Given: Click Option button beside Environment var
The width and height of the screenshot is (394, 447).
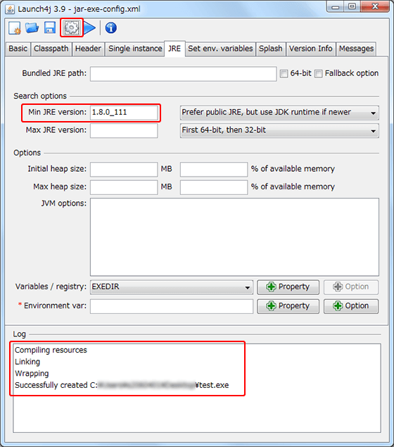Looking at the screenshot, I should click(351, 306).
